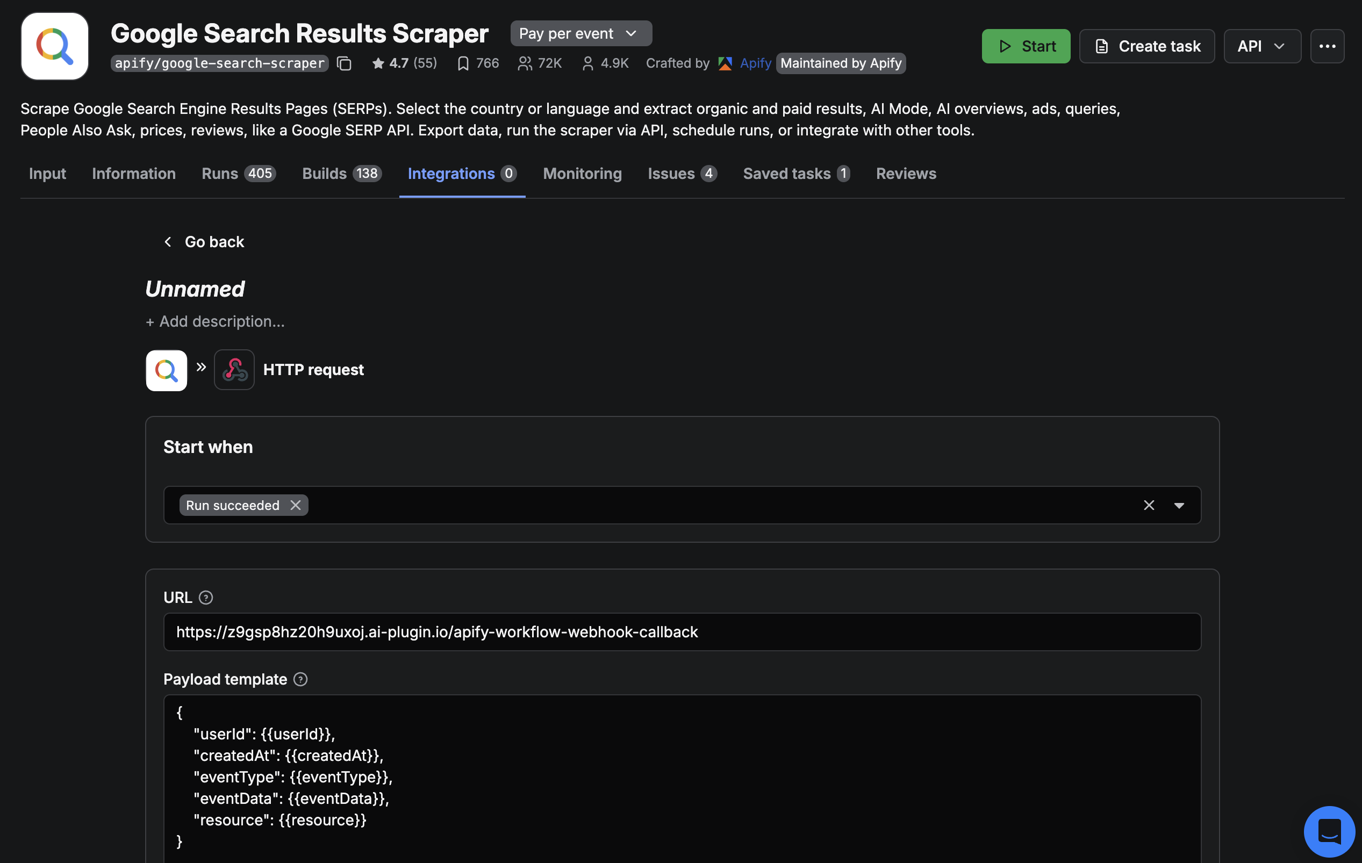Open the chat support bubble
This screenshot has height=863, width=1362.
pyautogui.click(x=1329, y=831)
